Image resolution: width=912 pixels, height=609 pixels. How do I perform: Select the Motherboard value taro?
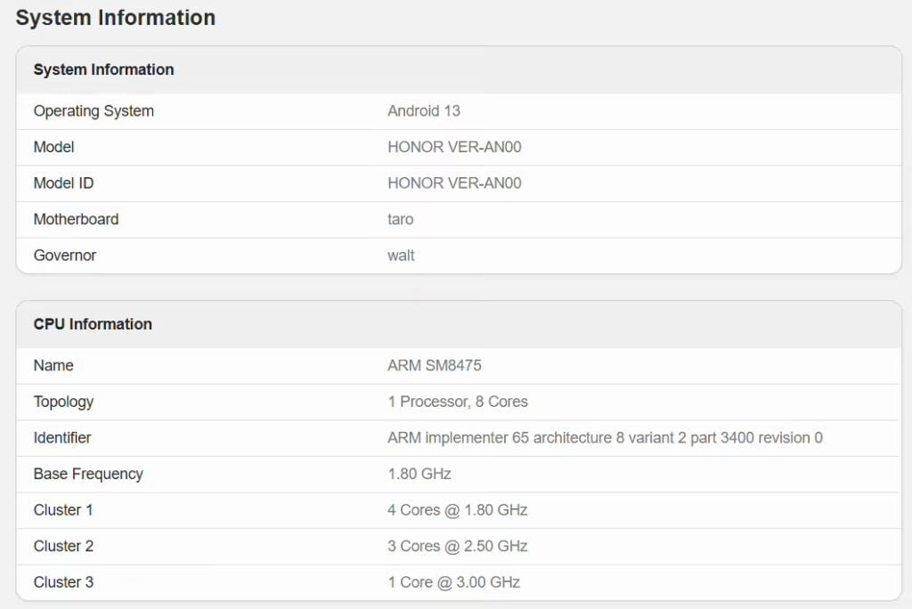click(400, 219)
